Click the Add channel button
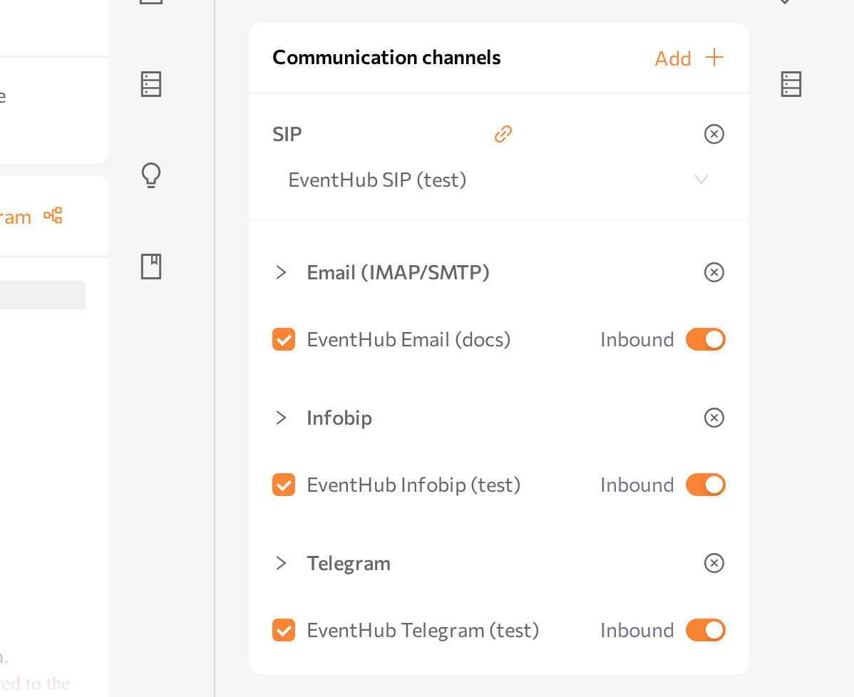Screen dimensions: 854x697 click(689, 58)
